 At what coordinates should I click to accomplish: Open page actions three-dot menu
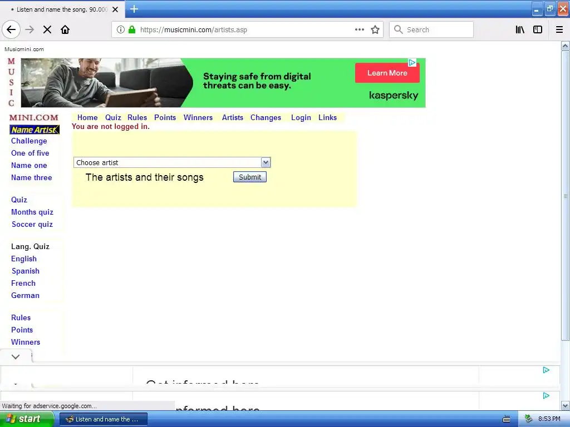tap(360, 30)
